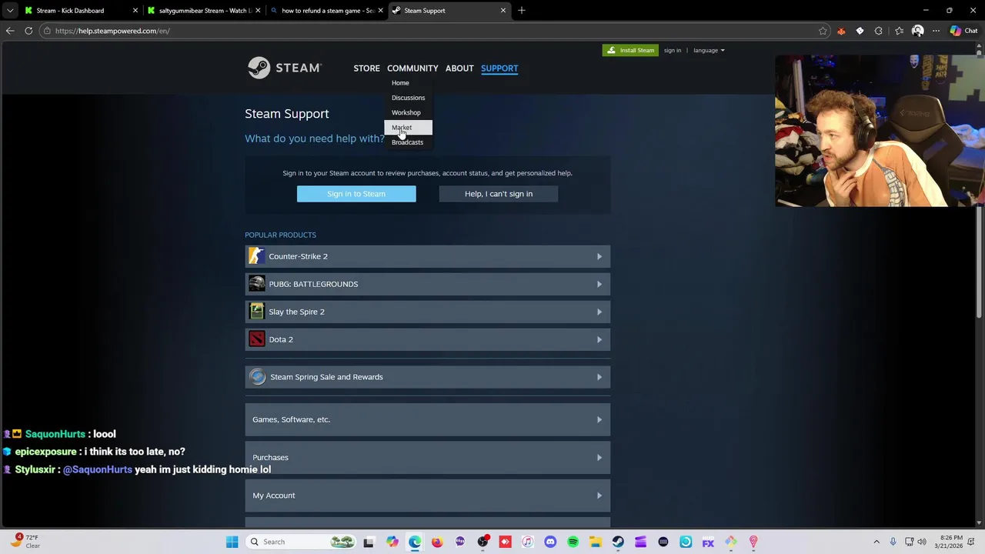Screen dimensions: 985x554
Task: Click the volume icon in system tray
Action: (923, 542)
